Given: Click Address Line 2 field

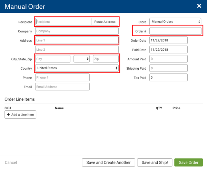Looking at the screenshot, I should pyautogui.click(x=77, y=50).
